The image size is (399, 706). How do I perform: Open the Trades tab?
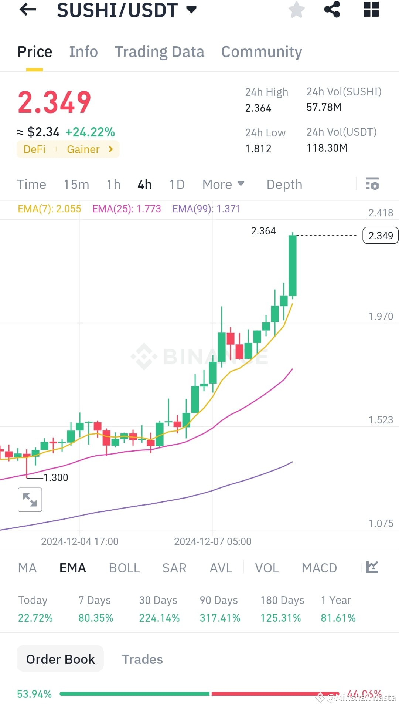pyautogui.click(x=142, y=659)
